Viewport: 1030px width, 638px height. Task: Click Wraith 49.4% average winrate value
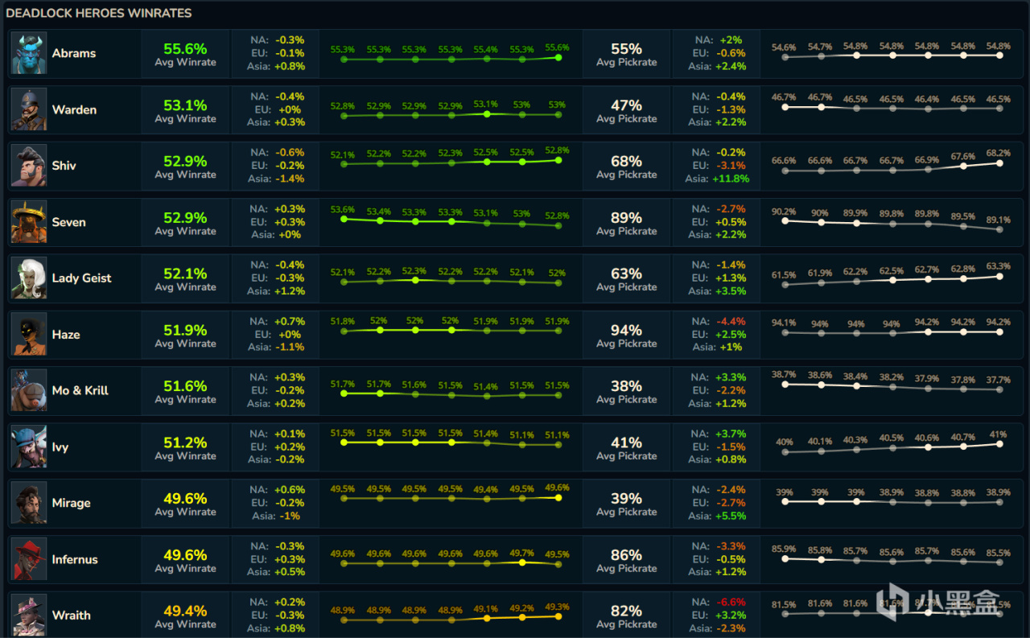pos(185,611)
